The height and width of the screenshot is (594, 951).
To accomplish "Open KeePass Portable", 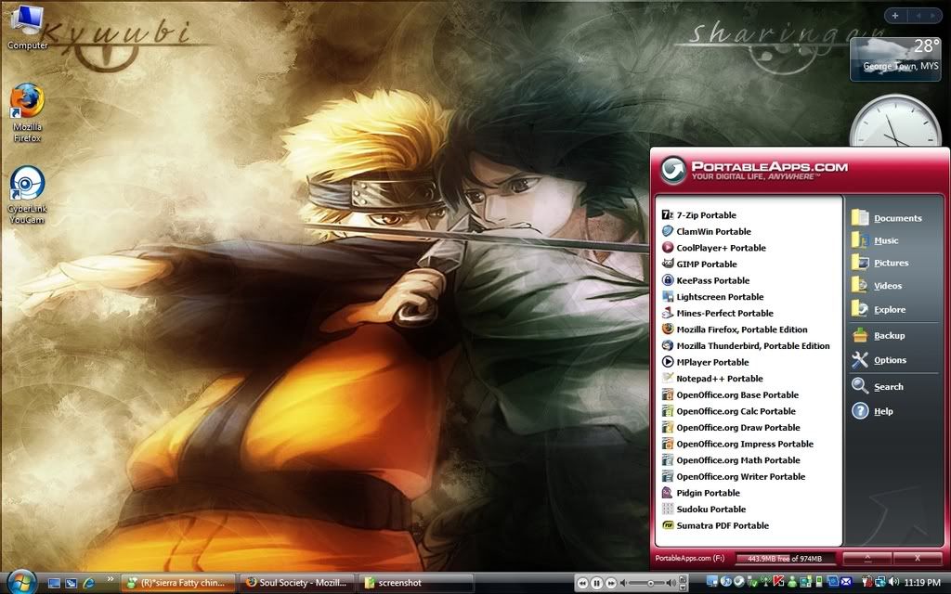I will [x=706, y=280].
